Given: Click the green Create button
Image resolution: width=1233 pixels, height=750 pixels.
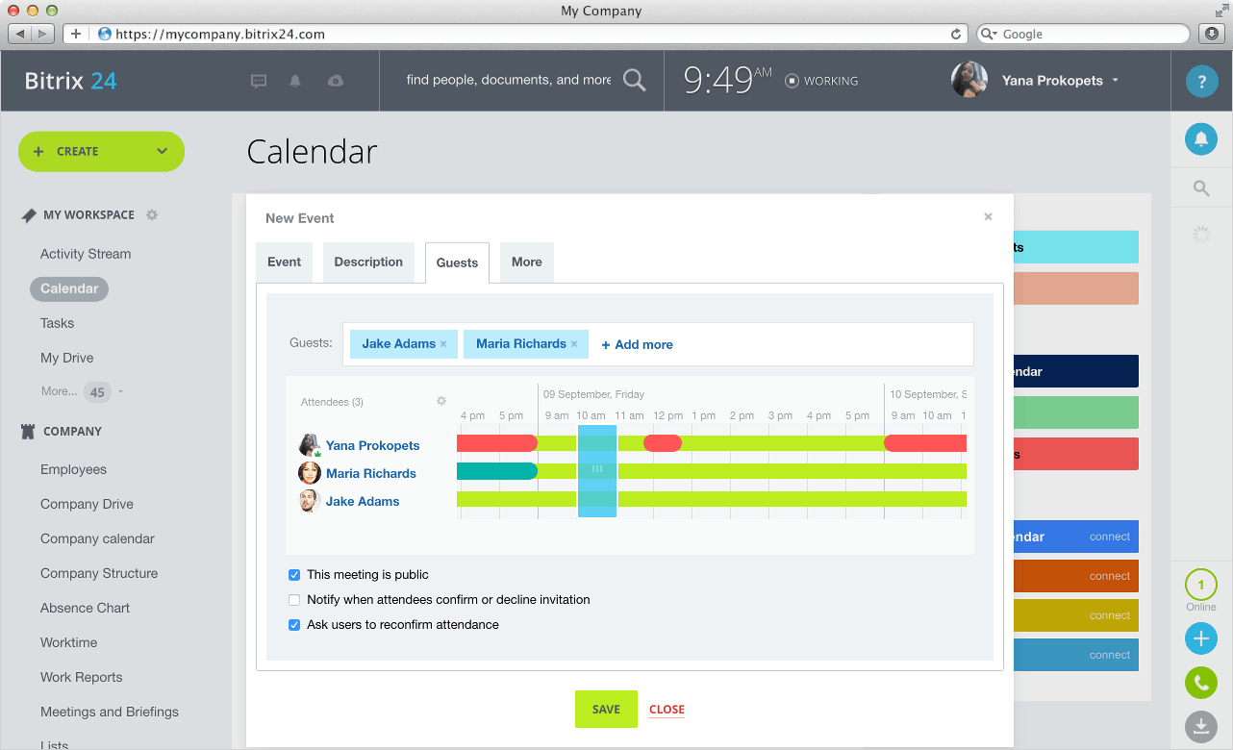Looking at the screenshot, I should (x=101, y=151).
